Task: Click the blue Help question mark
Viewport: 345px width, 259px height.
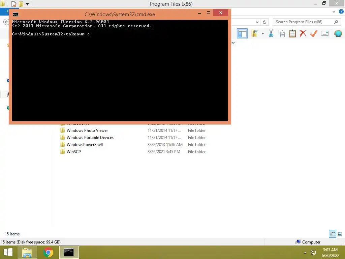Action: 341,12
